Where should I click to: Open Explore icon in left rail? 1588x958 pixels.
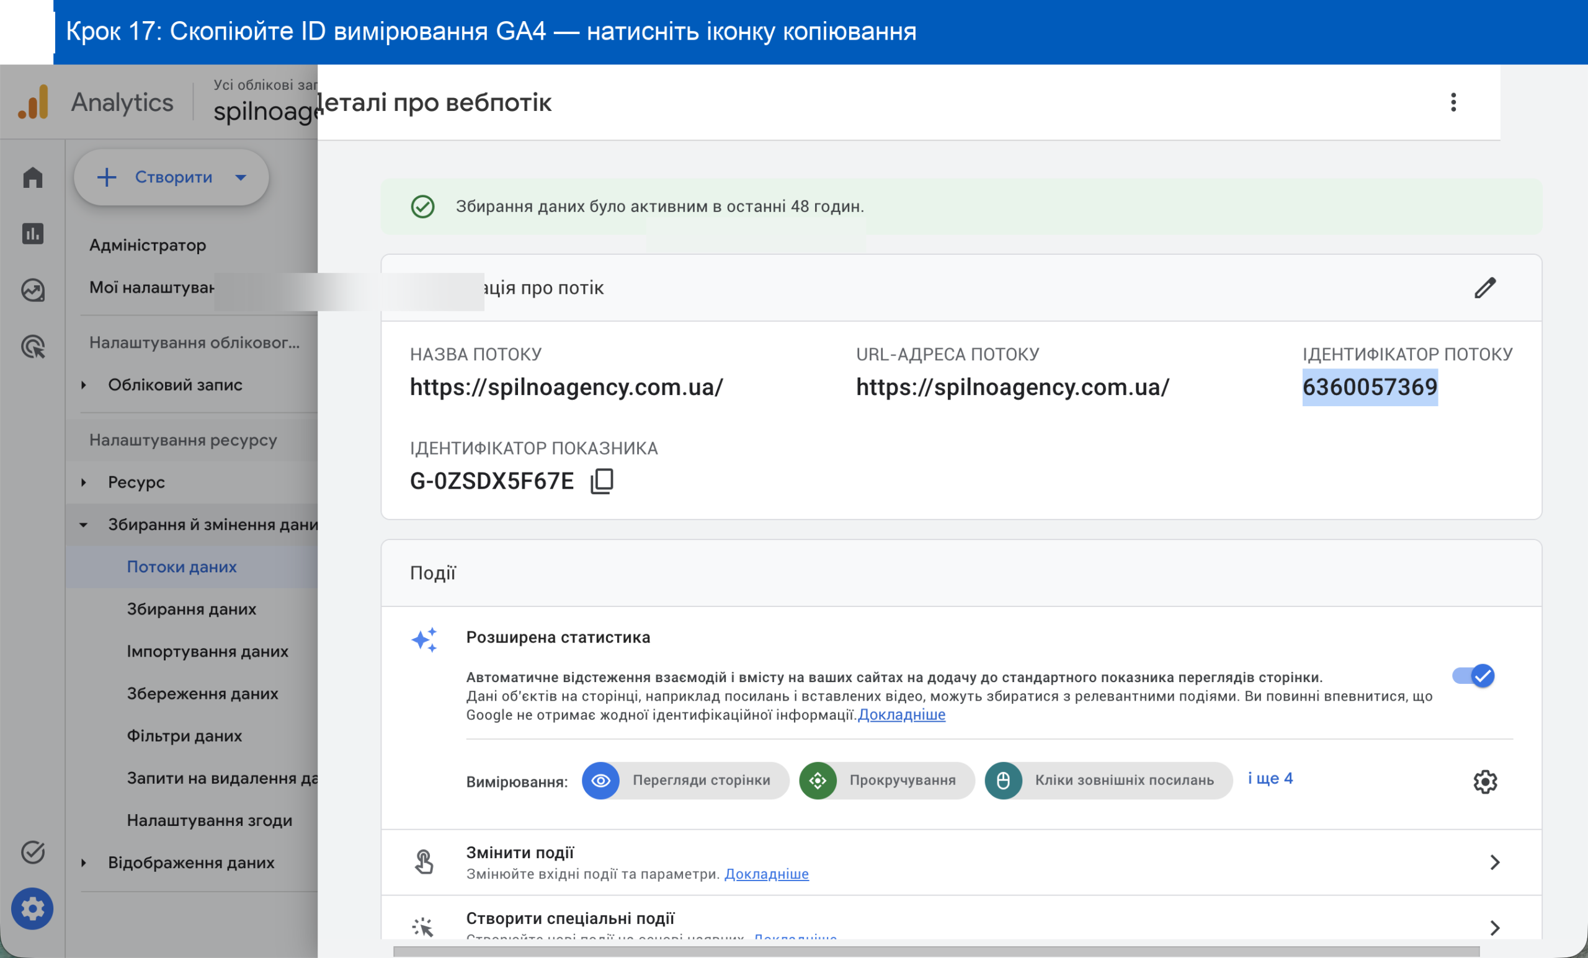33,291
